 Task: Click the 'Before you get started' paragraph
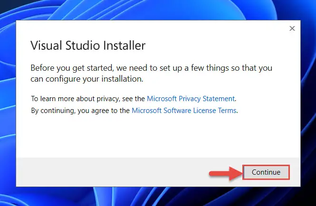[151, 73]
